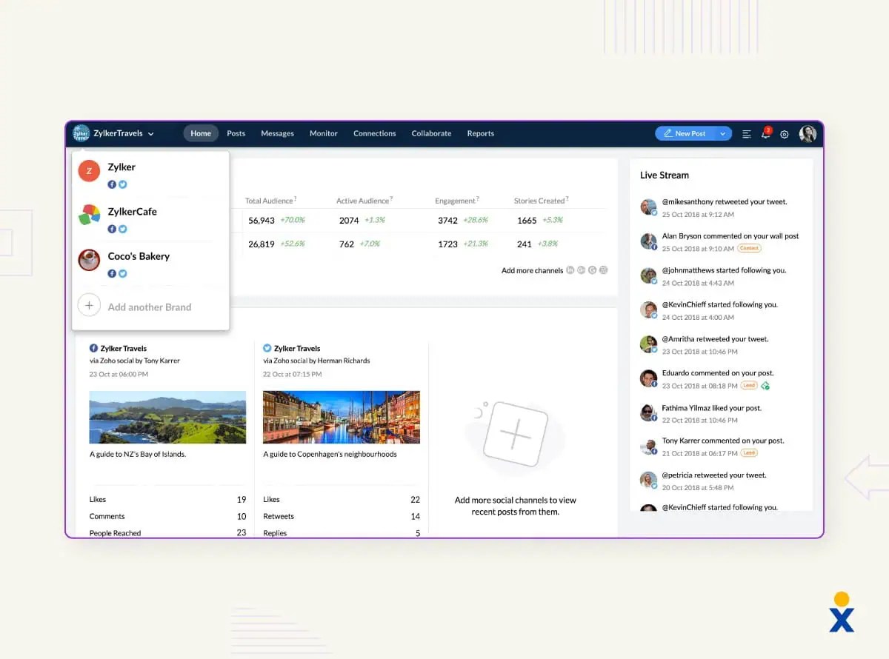Open the notifications bell
Image resolution: width=889 pixels, height=659 pixels.
(766, 134)
